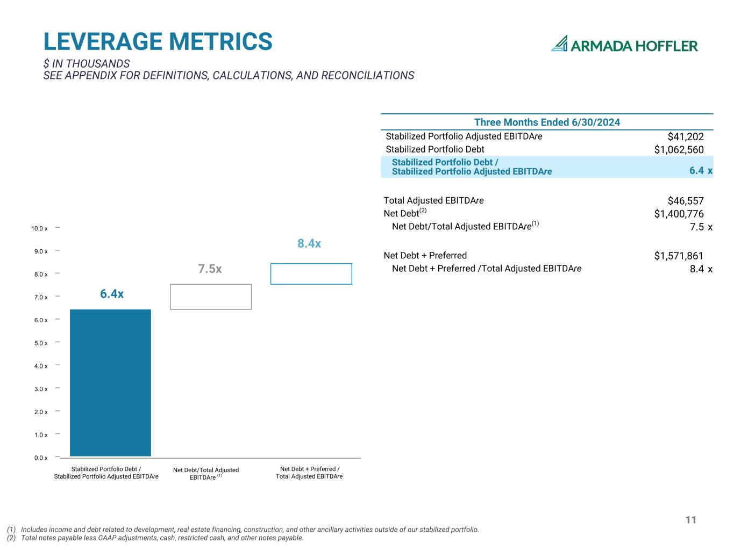734x550 pixels.
Task: Select the gray-outlined 7.5x bar
Action: [211, 296]
